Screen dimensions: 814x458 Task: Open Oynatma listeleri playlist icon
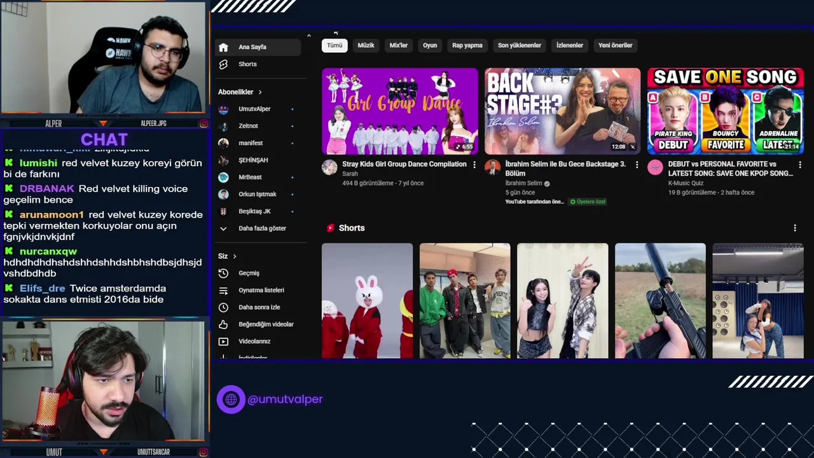point(223,290)
